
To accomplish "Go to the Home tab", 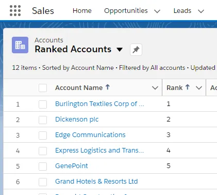I will tap(82, 11).
